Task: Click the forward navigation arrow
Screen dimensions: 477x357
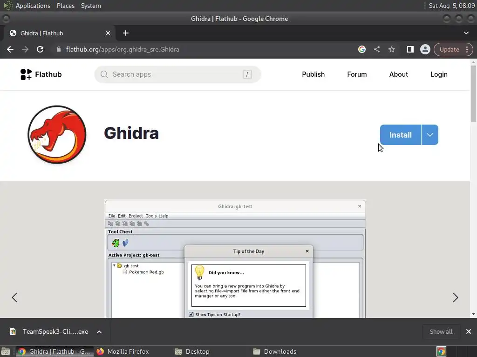Action: click(25, 49)
